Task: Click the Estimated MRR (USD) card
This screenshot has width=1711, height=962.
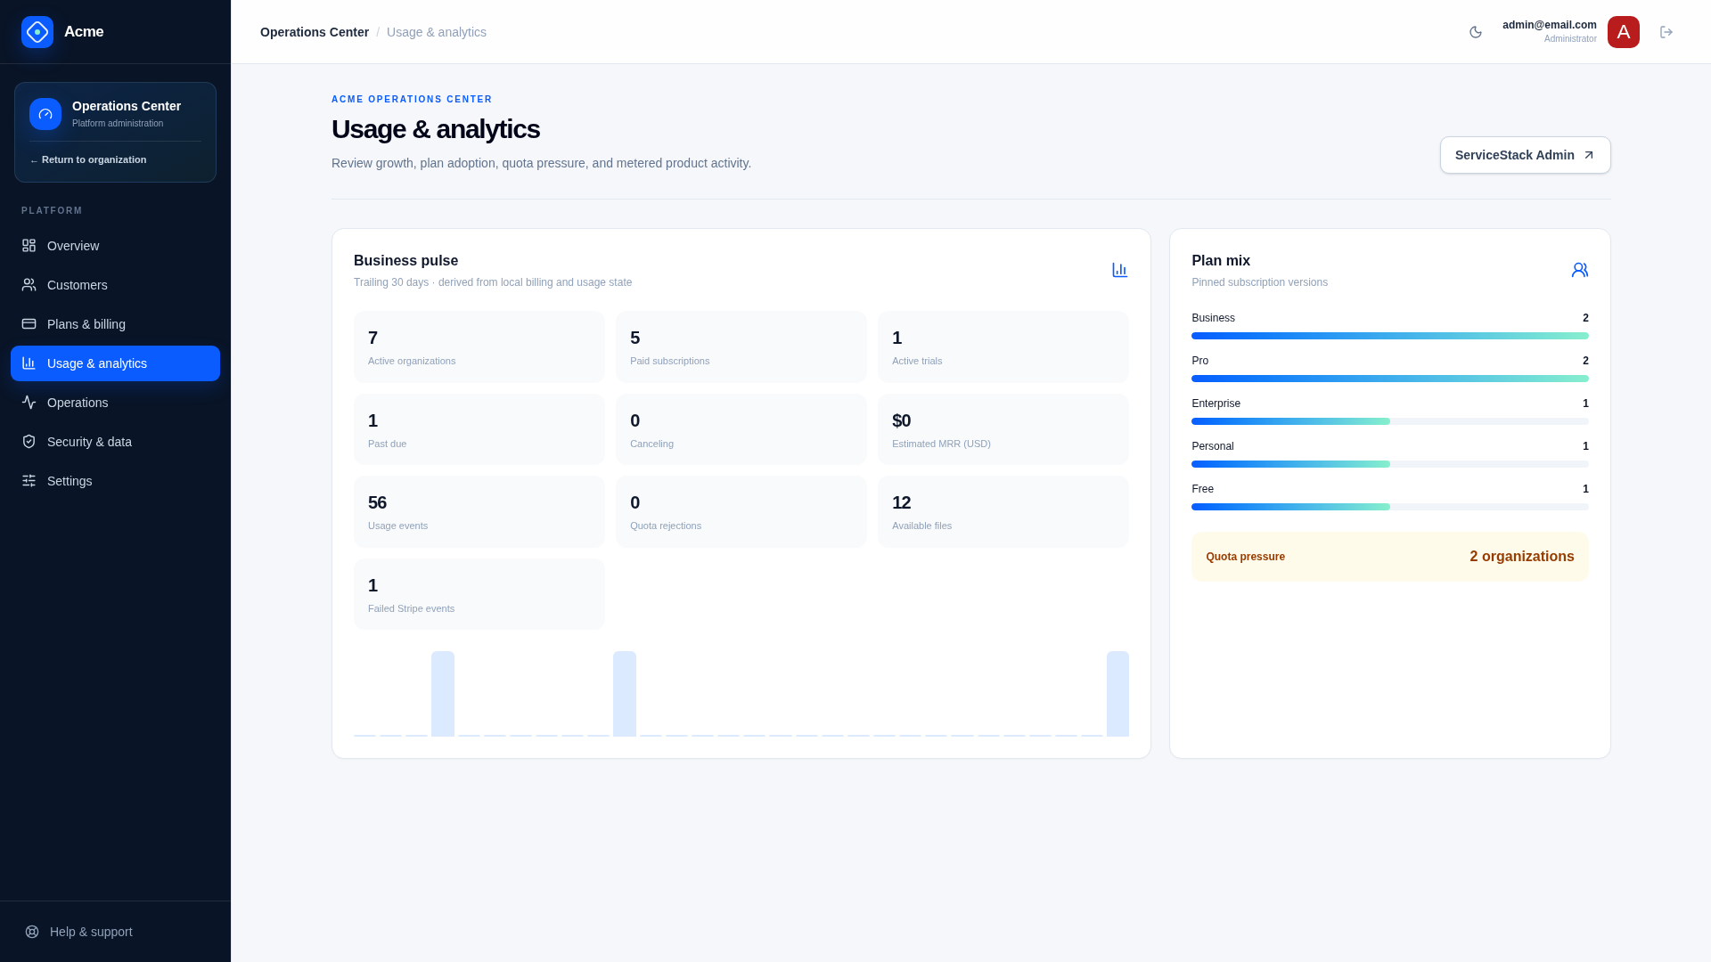Action: (1003, 429)
